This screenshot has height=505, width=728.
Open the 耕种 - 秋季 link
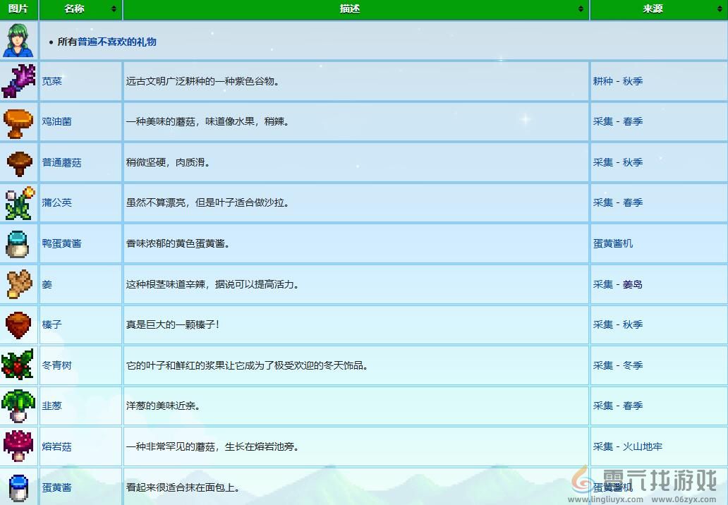(x=617, y=80)
